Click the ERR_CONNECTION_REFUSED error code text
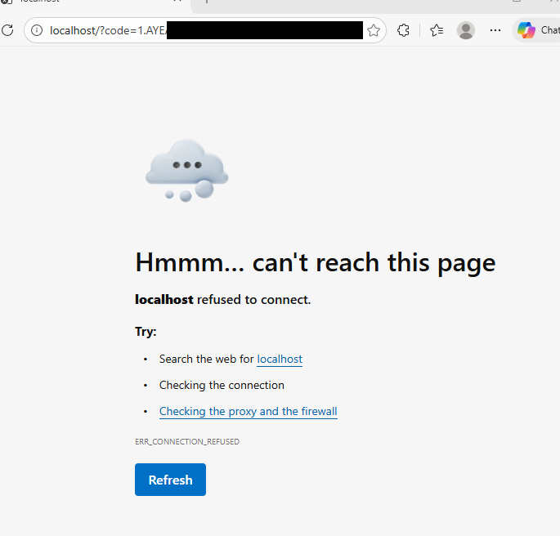560x536 pixels. coord(187,442)
